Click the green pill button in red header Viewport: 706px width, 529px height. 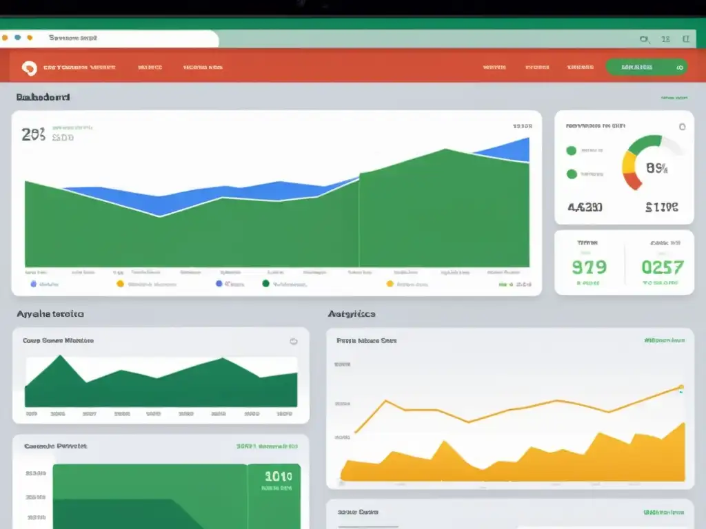646,68
